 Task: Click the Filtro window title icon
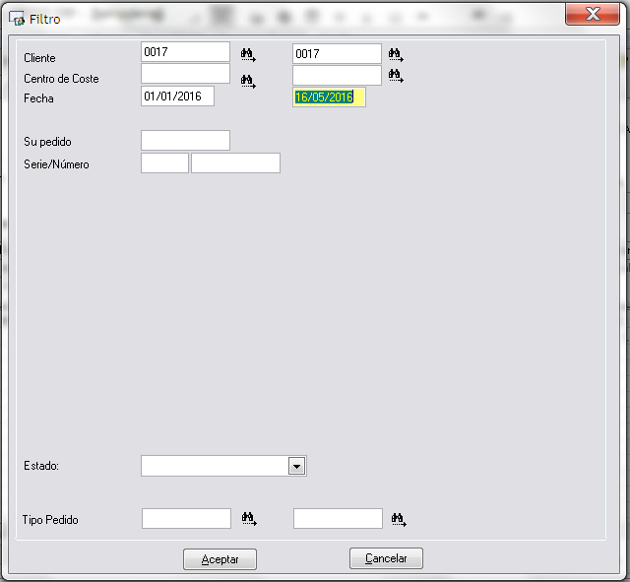[17, 19]
